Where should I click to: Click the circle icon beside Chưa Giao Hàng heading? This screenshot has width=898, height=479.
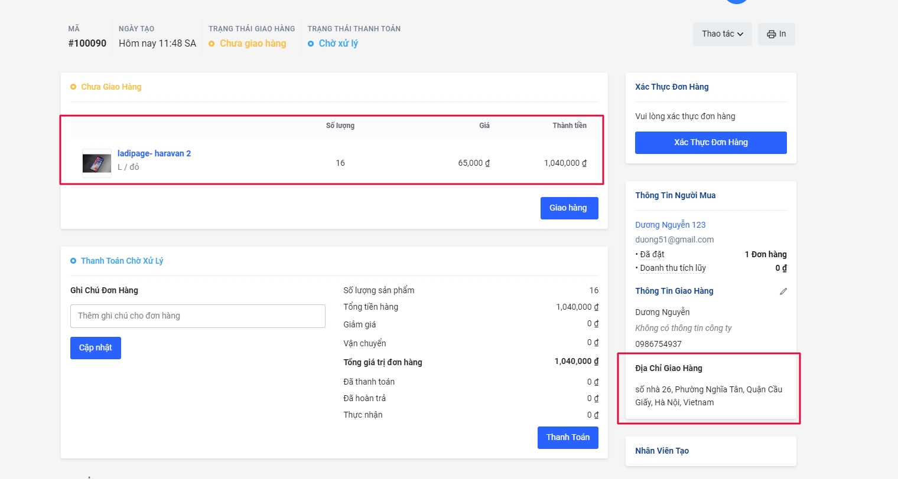click(73, 87)
